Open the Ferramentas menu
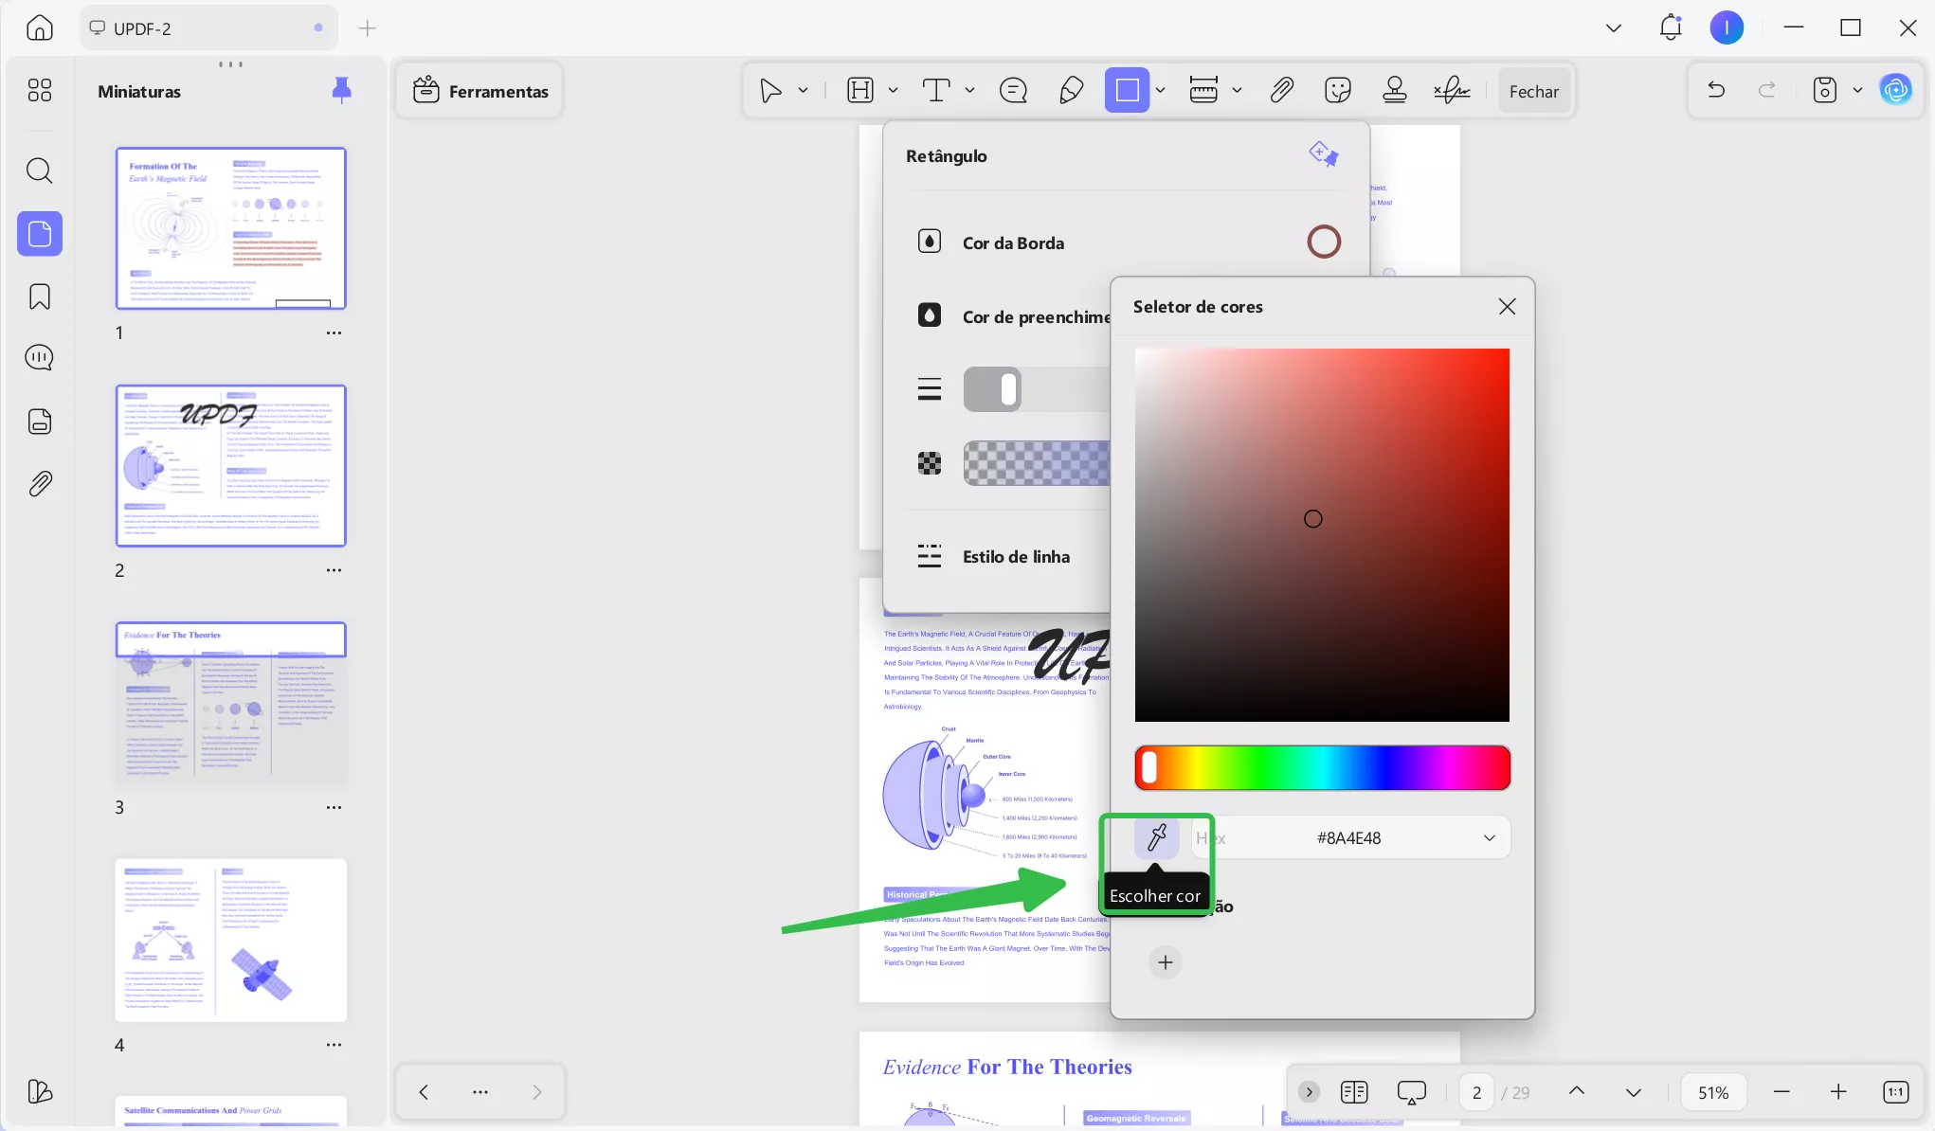This screenshot has width=1935, height=1131. [x=480, y=91]
